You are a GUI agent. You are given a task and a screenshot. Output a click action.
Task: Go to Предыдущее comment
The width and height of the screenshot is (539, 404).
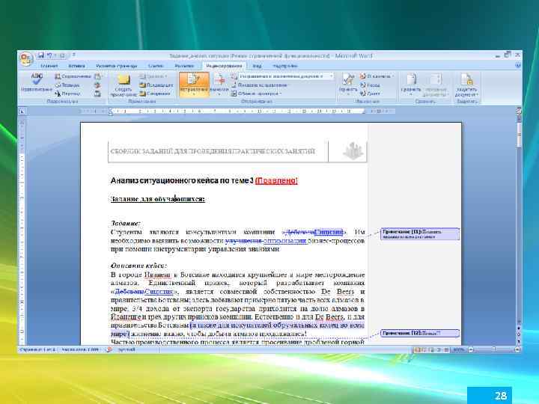click(x=156, y=85)
